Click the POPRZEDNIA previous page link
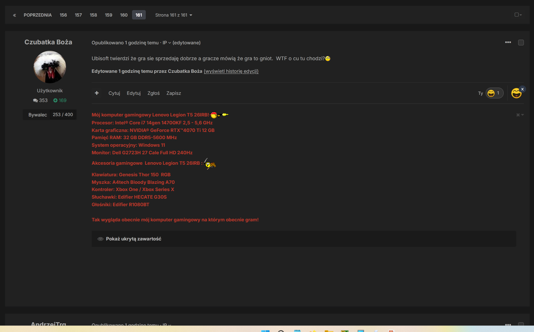Image resolution: width=534 pixels, height=332 pixels. (x=38, y=15)
